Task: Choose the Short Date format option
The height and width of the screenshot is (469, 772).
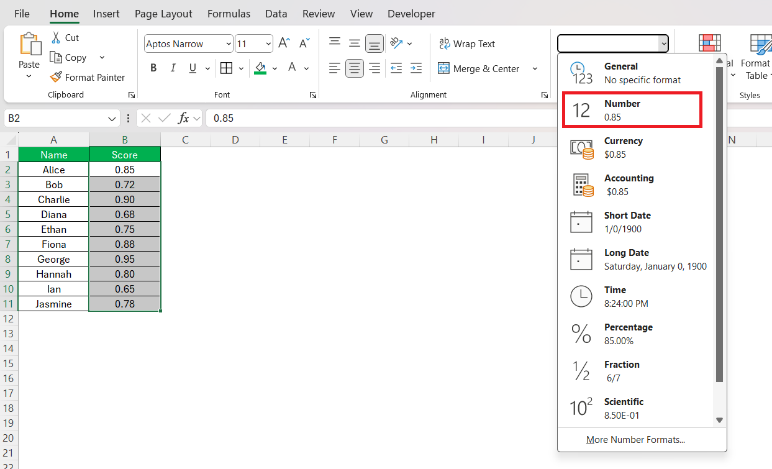Action: click(636, 222)
